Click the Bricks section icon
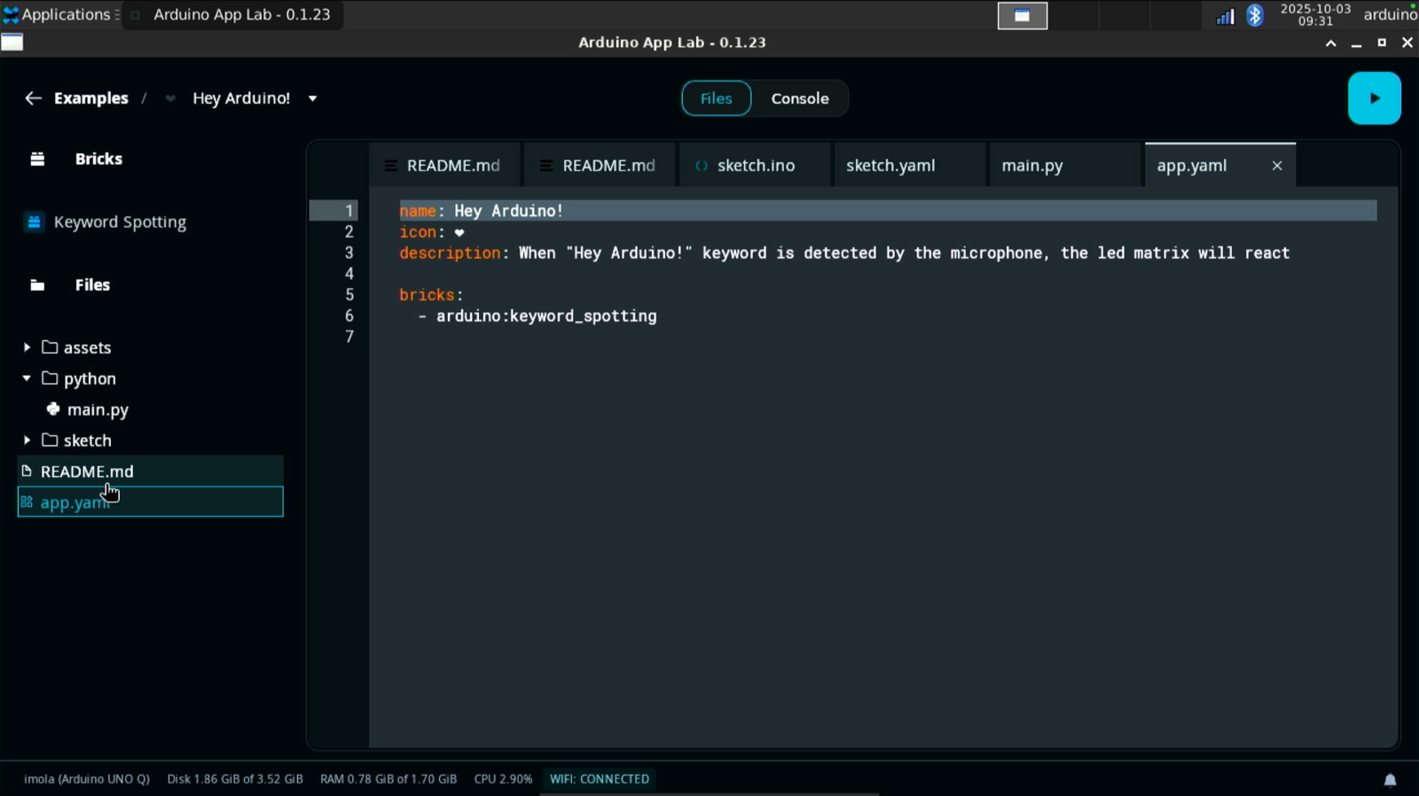This screenshot has height=796, width=1419. click(x=37, y=159)
